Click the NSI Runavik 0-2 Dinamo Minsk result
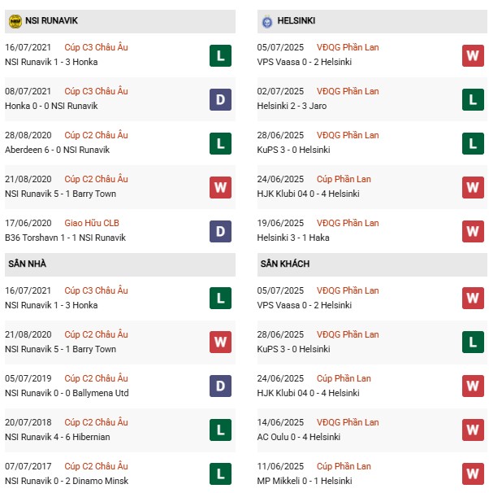The image size is (489, 493). click(x=61, y=481)
